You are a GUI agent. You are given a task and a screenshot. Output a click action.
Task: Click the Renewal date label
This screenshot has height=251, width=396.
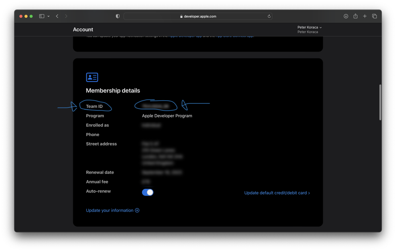click(100, 172)
